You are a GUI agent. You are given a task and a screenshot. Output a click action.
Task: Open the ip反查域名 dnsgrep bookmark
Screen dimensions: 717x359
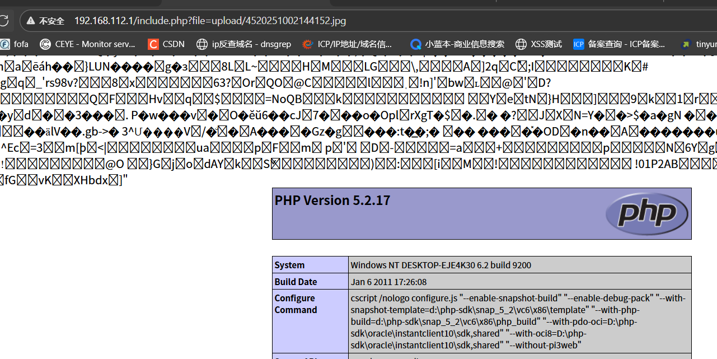[243, 44]
